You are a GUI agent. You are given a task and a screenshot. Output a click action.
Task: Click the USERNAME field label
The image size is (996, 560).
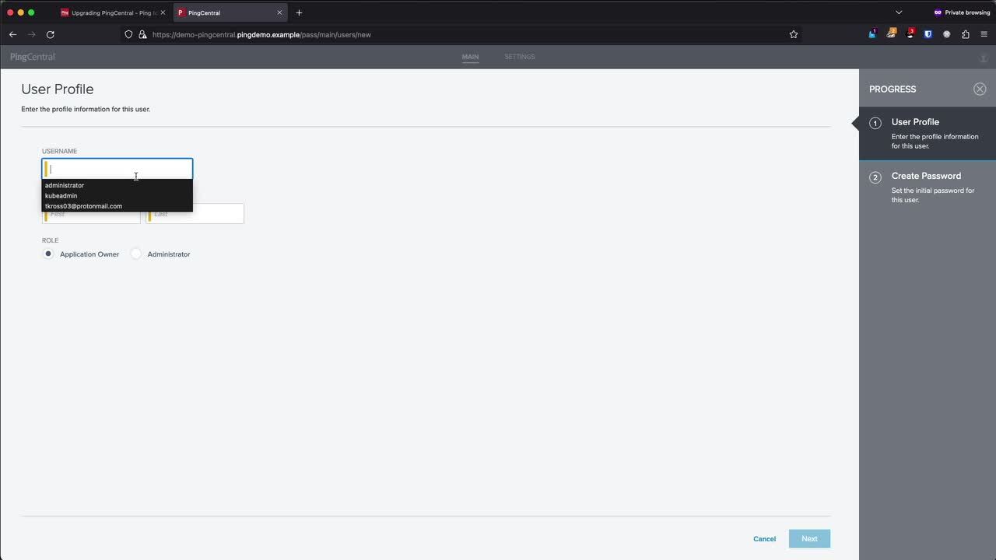(x=59, y=151)
